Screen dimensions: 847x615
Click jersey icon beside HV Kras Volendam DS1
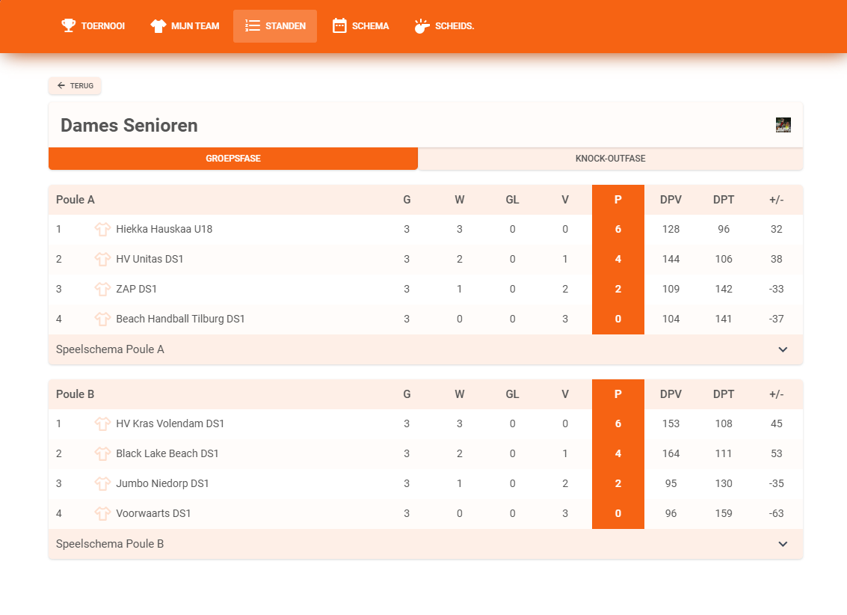[x=102, y=423]
